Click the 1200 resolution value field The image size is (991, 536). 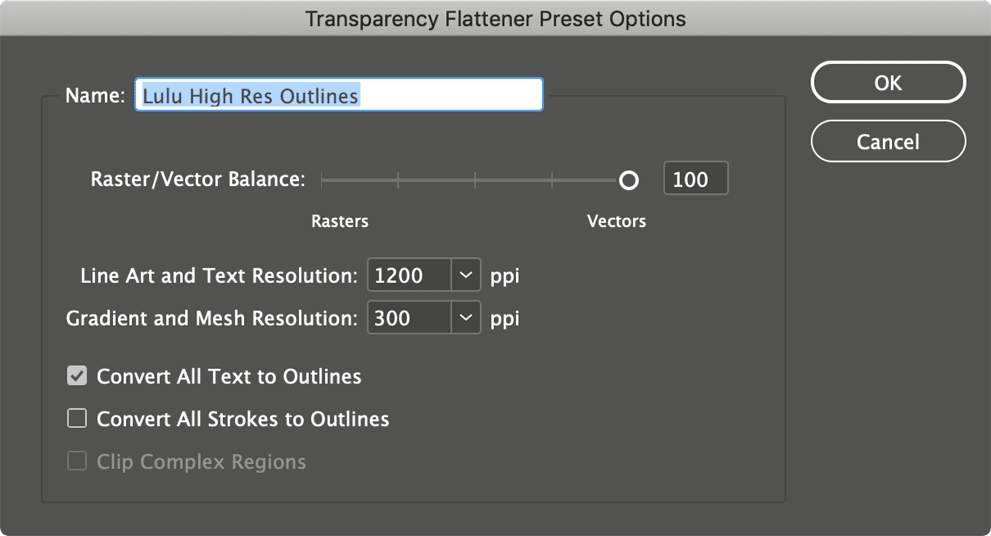pyautogui.click(x=410, y=275)
